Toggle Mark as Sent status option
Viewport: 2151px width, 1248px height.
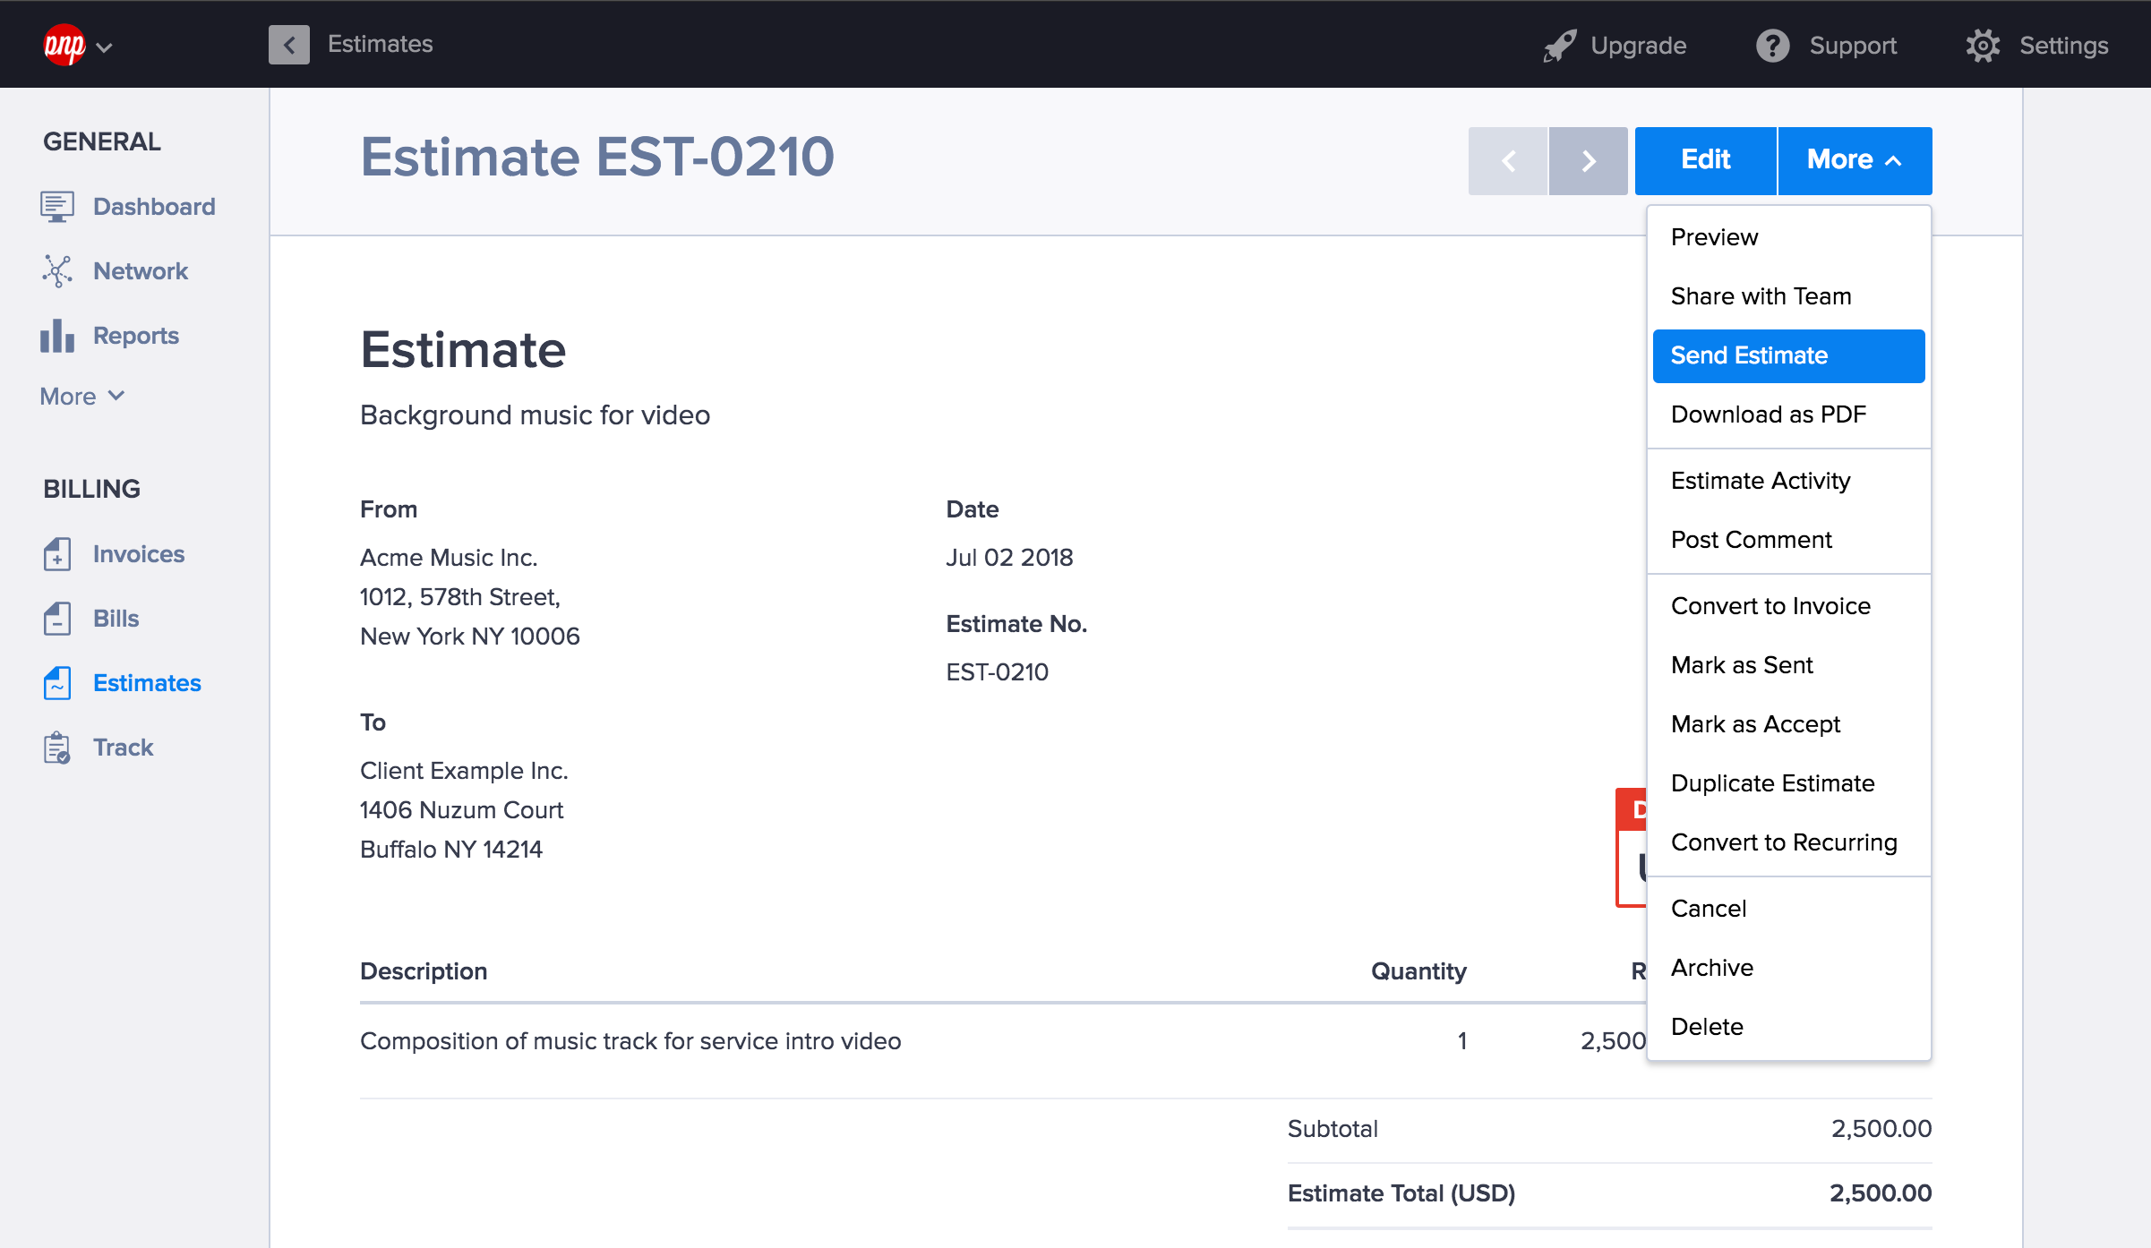tap(1741, 665)
